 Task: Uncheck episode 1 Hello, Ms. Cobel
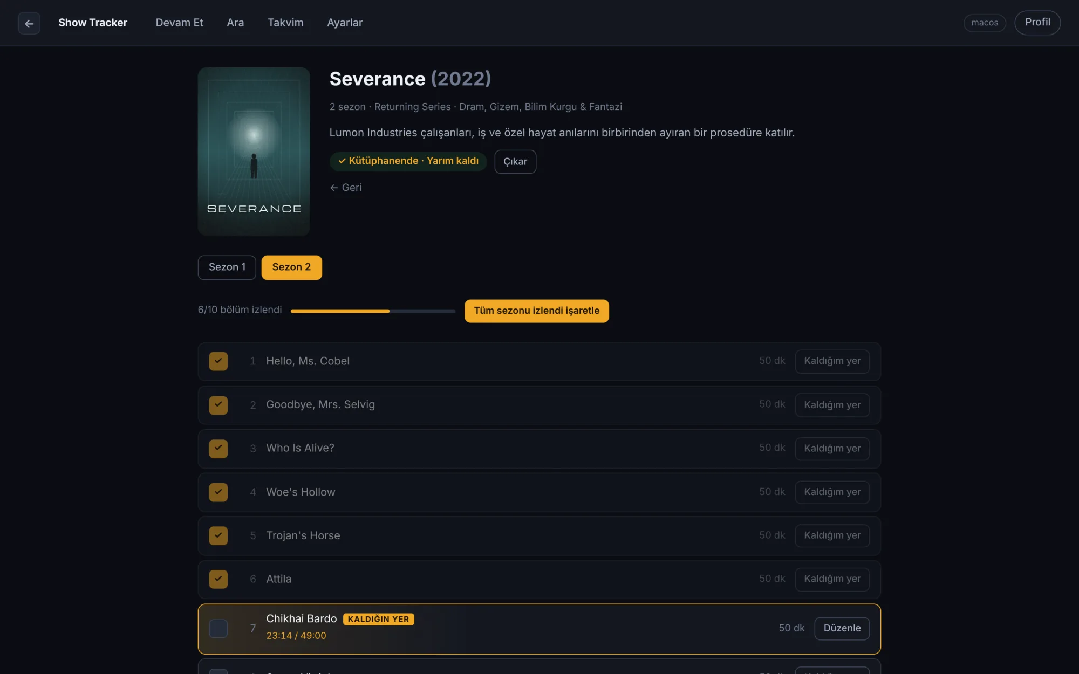(218, 361)
